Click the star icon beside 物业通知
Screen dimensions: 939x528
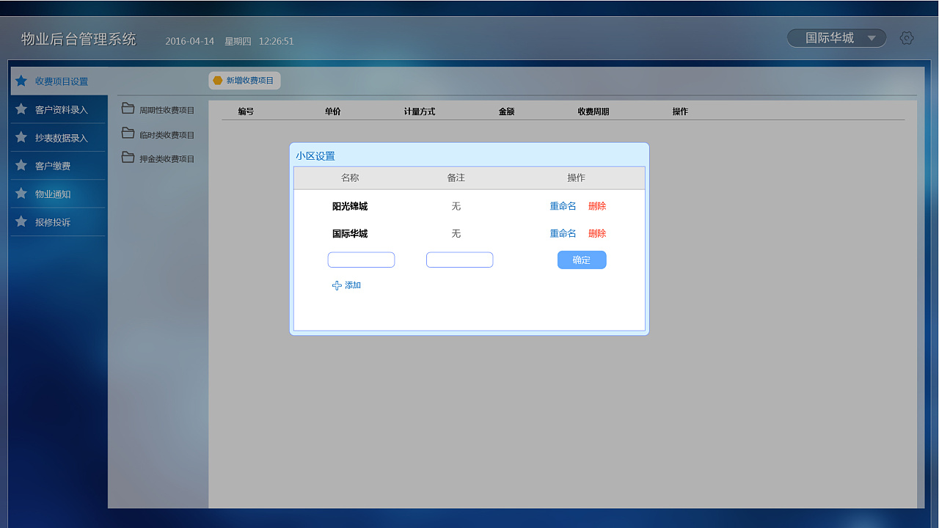[21, 194]
